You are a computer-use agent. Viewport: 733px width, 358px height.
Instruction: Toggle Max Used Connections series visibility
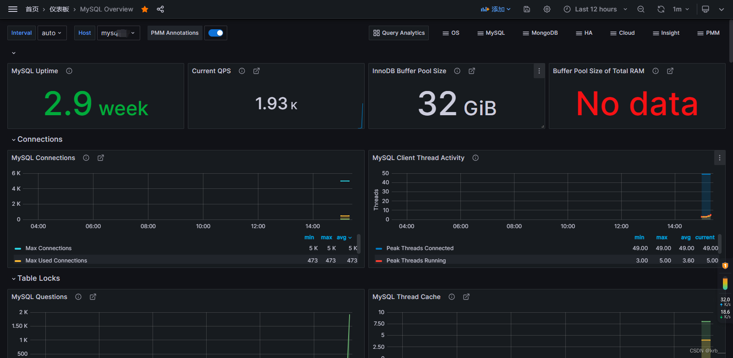tap(56, 261)
